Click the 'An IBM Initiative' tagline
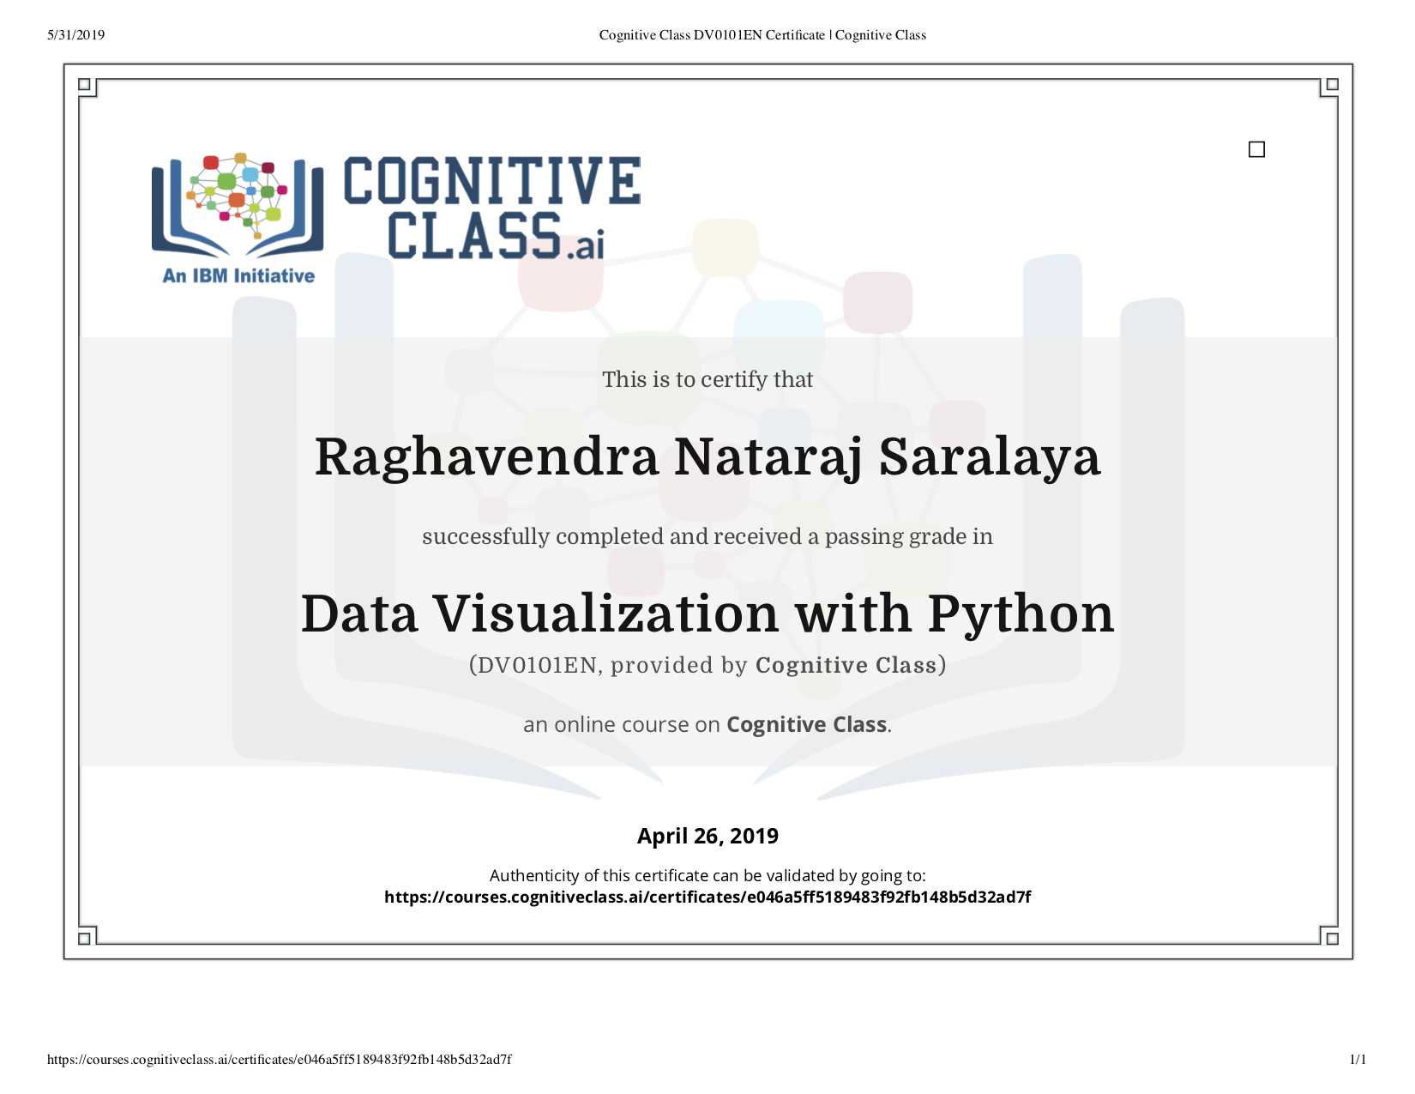The image size is (1415, 1094). (238, 275)
